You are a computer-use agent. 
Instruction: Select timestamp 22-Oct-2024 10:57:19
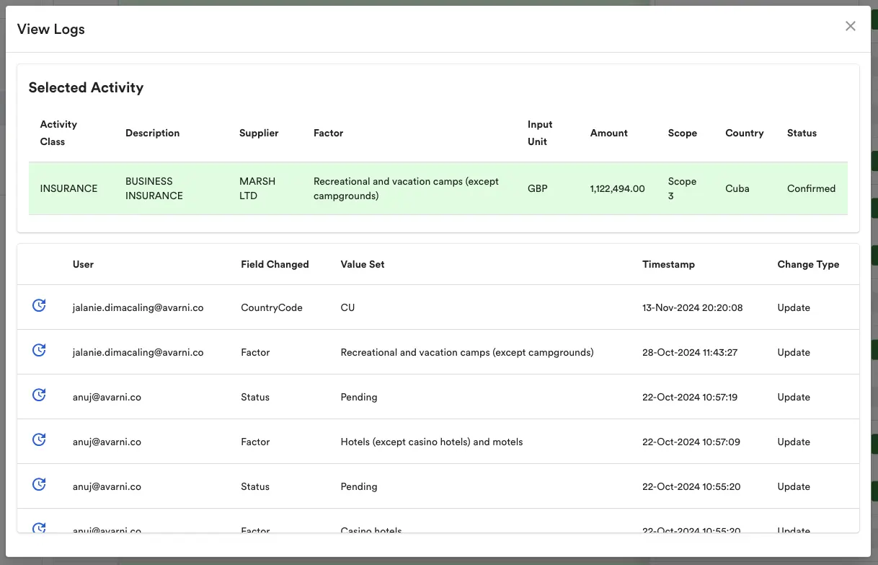[690, 397]
